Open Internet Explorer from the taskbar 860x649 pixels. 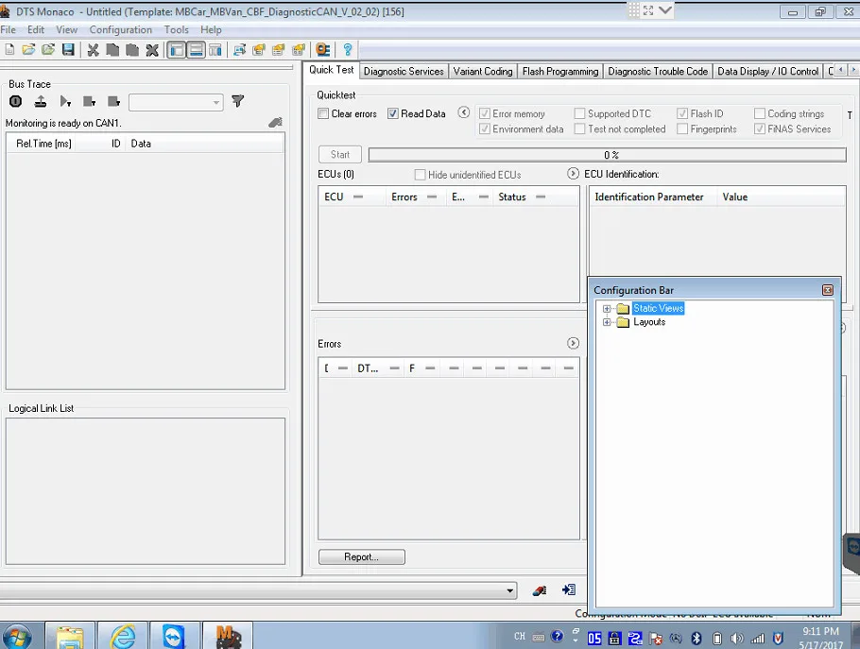pyautogui.click(x=123, y=637)
